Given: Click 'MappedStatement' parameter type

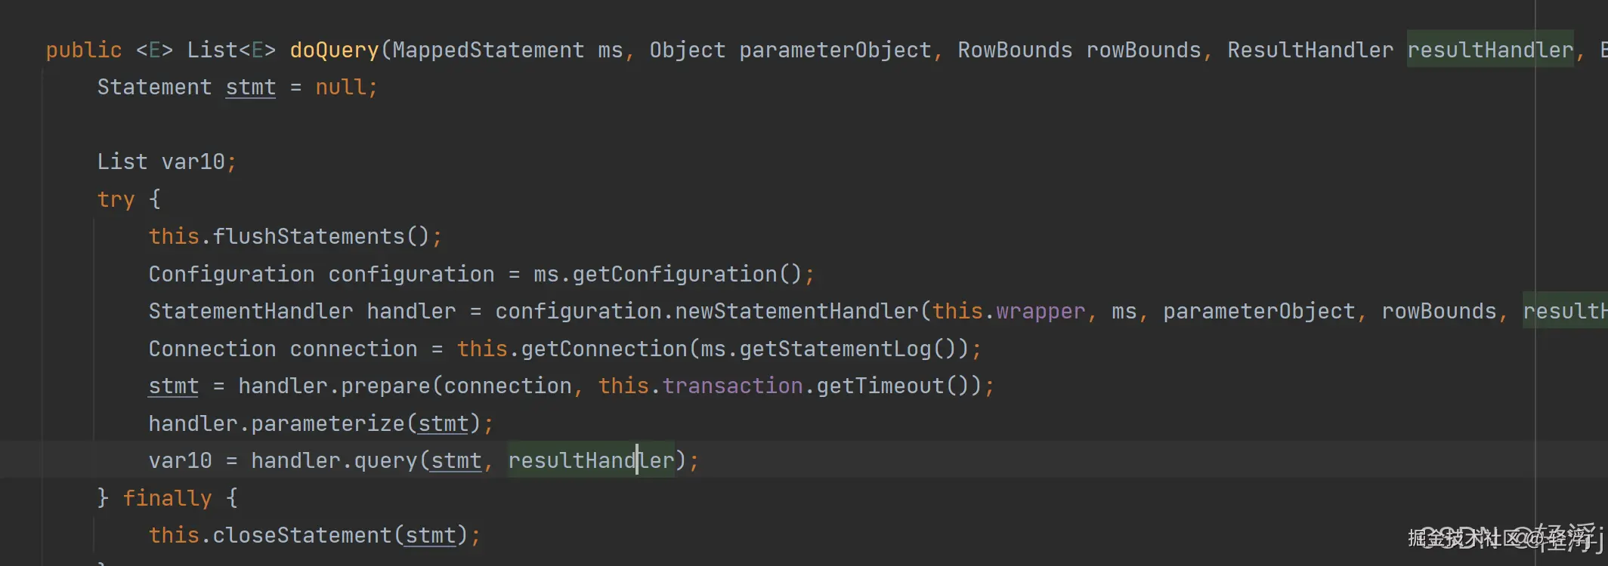Looking at the screenshot, I should click(x=488, y=50).
